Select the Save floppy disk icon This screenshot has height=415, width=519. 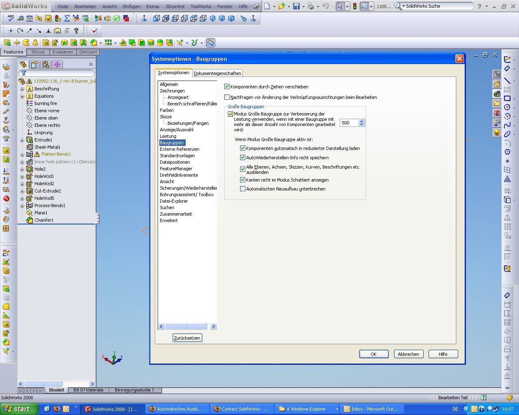pyautogui.click(x=296, y=6)
